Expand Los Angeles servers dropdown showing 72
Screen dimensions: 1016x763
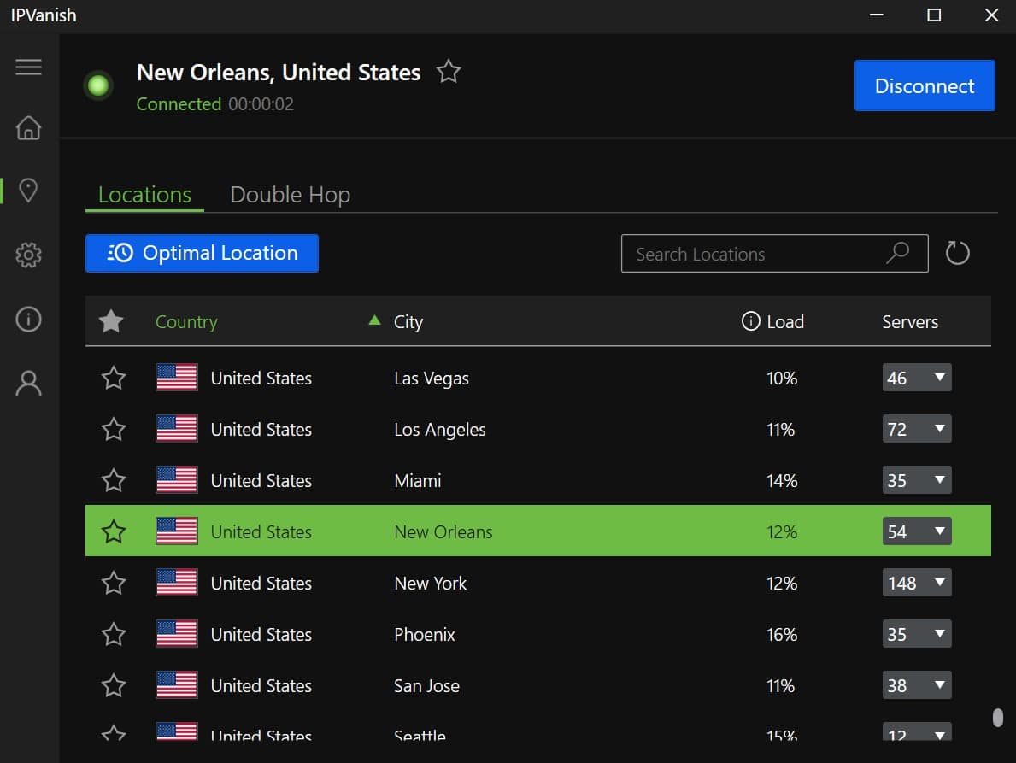point(917,429)
